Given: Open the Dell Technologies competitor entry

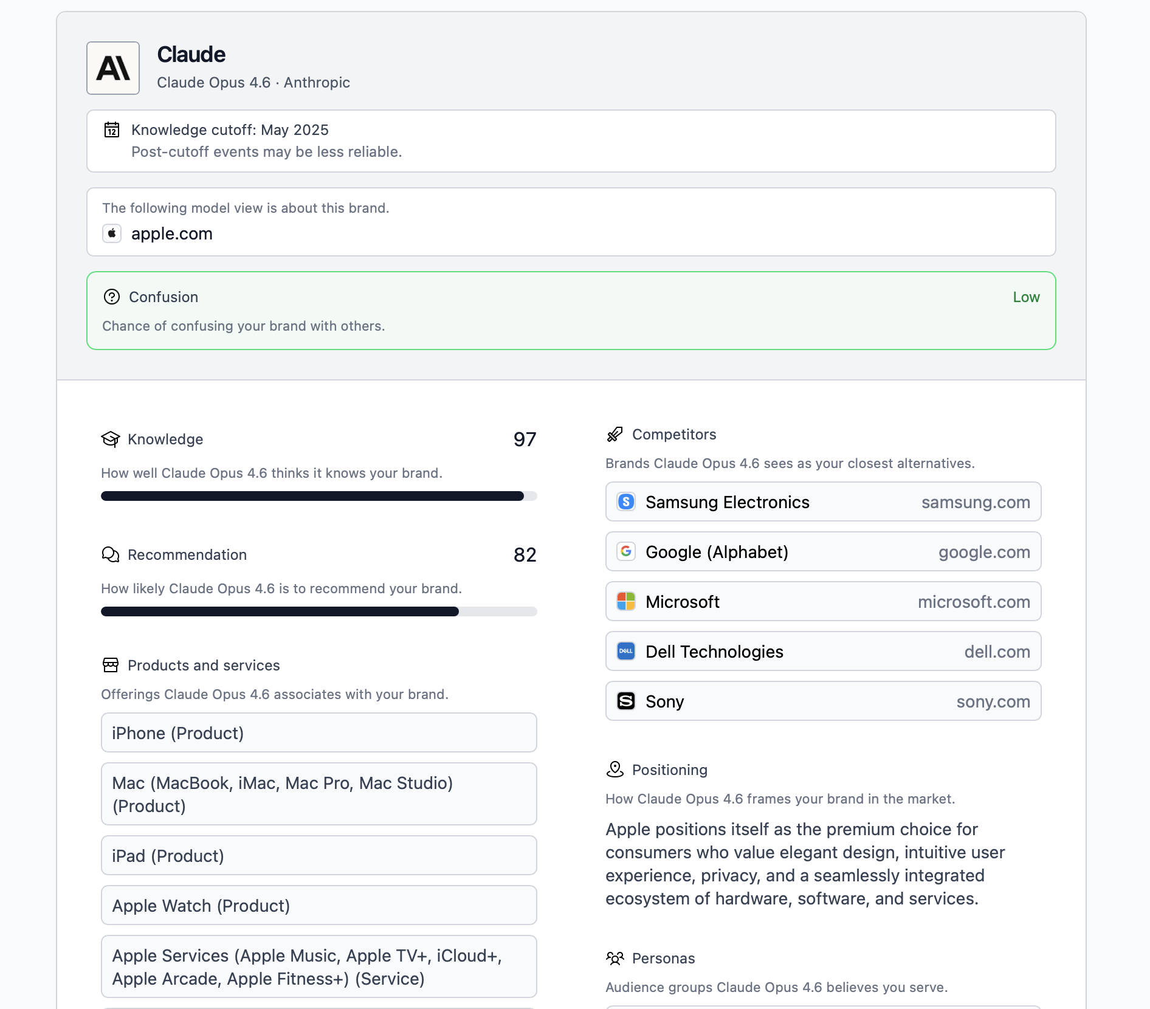Looking at the screenshot, I should coord(822,651).
